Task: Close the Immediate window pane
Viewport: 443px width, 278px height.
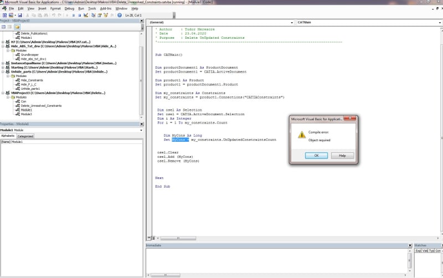Action: pos(410,245)
